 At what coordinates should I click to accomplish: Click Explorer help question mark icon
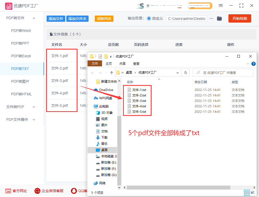pyautogui.click(x=253, y=64)
